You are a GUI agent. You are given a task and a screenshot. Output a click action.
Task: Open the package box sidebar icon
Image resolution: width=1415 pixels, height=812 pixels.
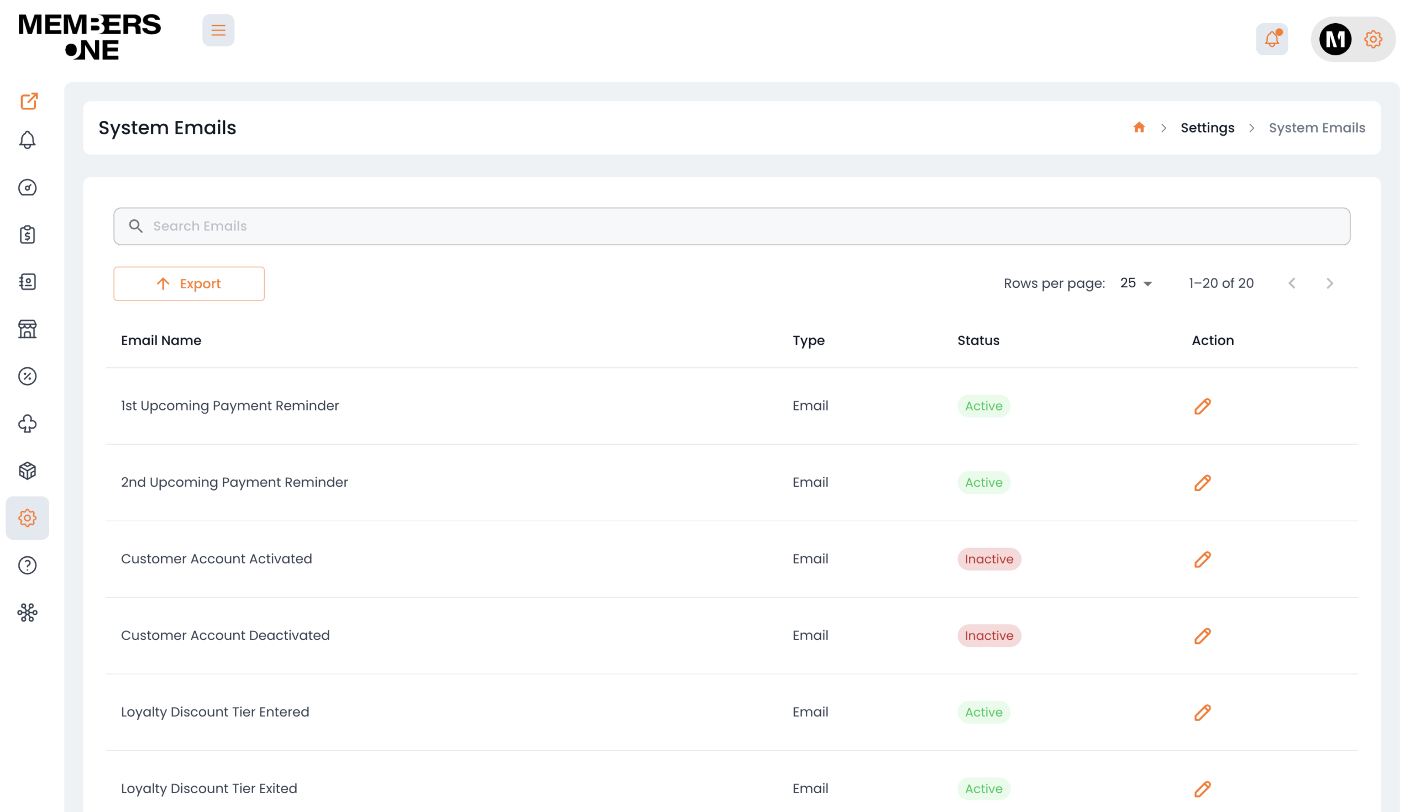coord(27,471)
